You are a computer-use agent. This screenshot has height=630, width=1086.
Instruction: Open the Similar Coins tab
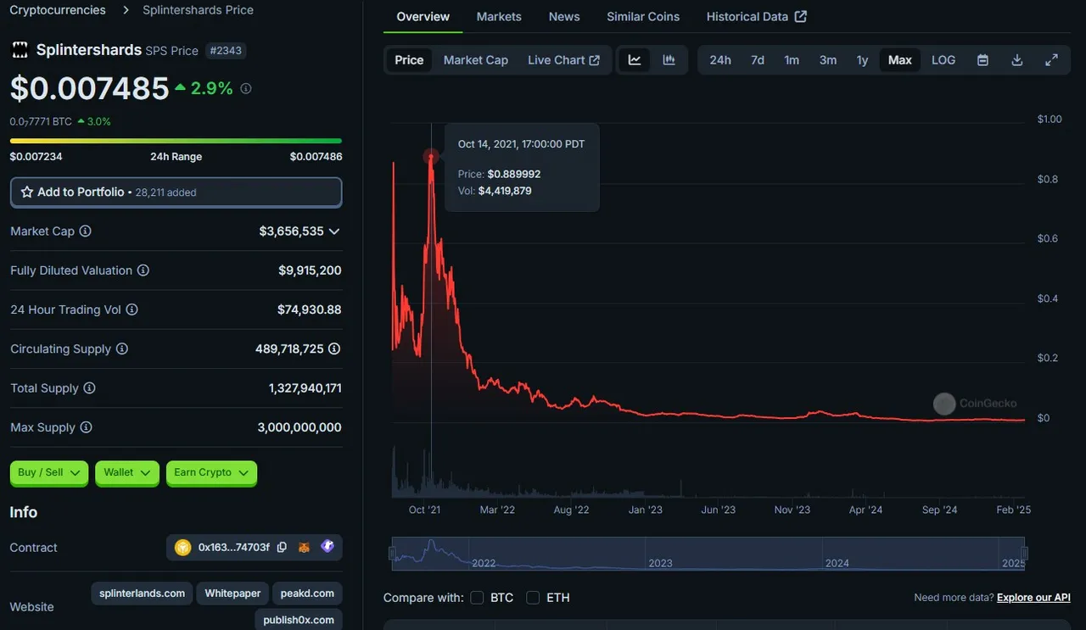click(x=643, y=17)
